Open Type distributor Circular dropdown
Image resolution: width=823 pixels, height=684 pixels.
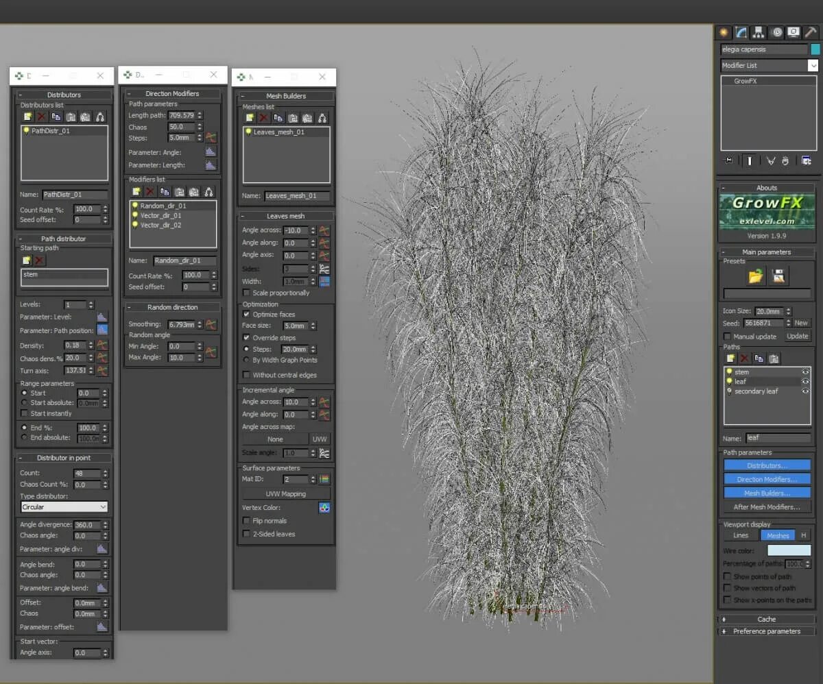[x=64, y=506]
